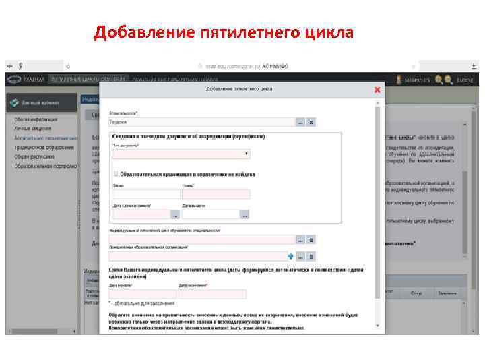Click the Индивидуальный пятилетний цикл input field

pos(202,239)
